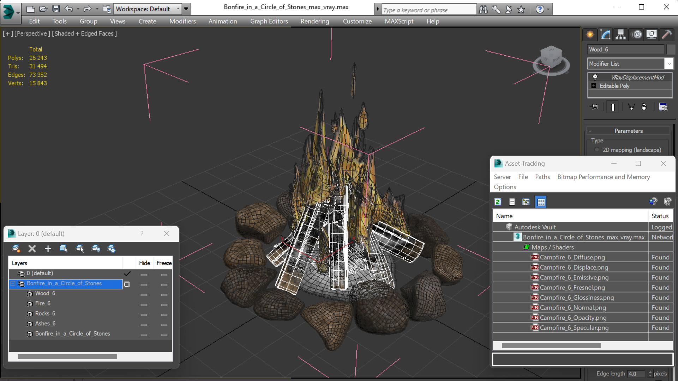Toggle Hide for the Wood_6 layer item
Screen dimensions: 678x381
144,294
